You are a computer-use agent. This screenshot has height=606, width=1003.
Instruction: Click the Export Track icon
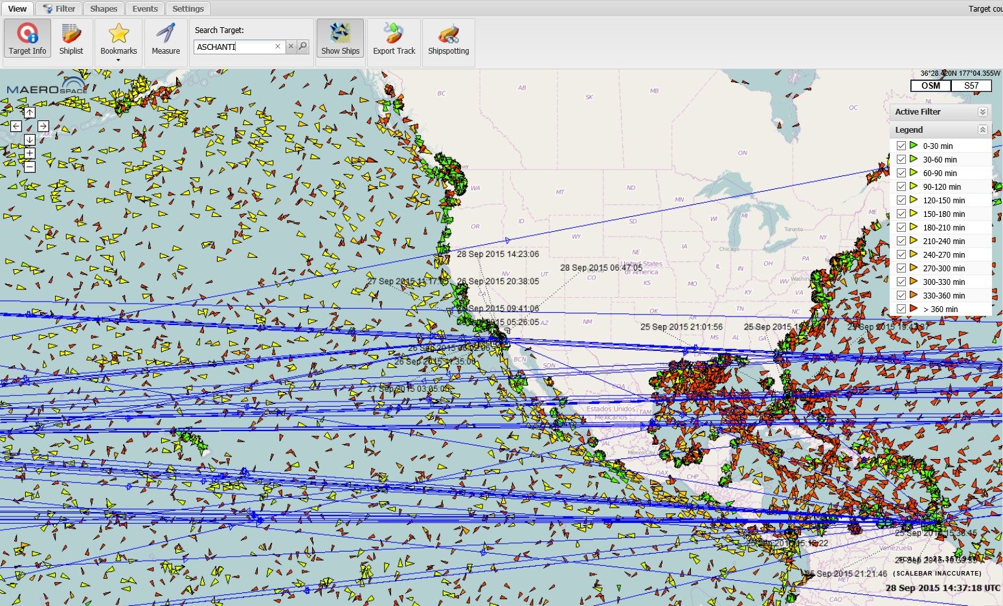[x=394, y=39]
